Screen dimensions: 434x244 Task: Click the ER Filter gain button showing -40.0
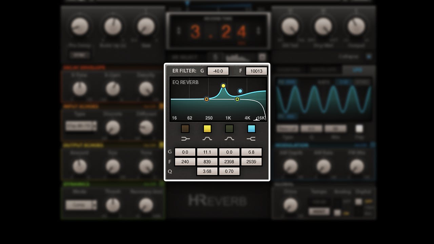click(219, 71)
